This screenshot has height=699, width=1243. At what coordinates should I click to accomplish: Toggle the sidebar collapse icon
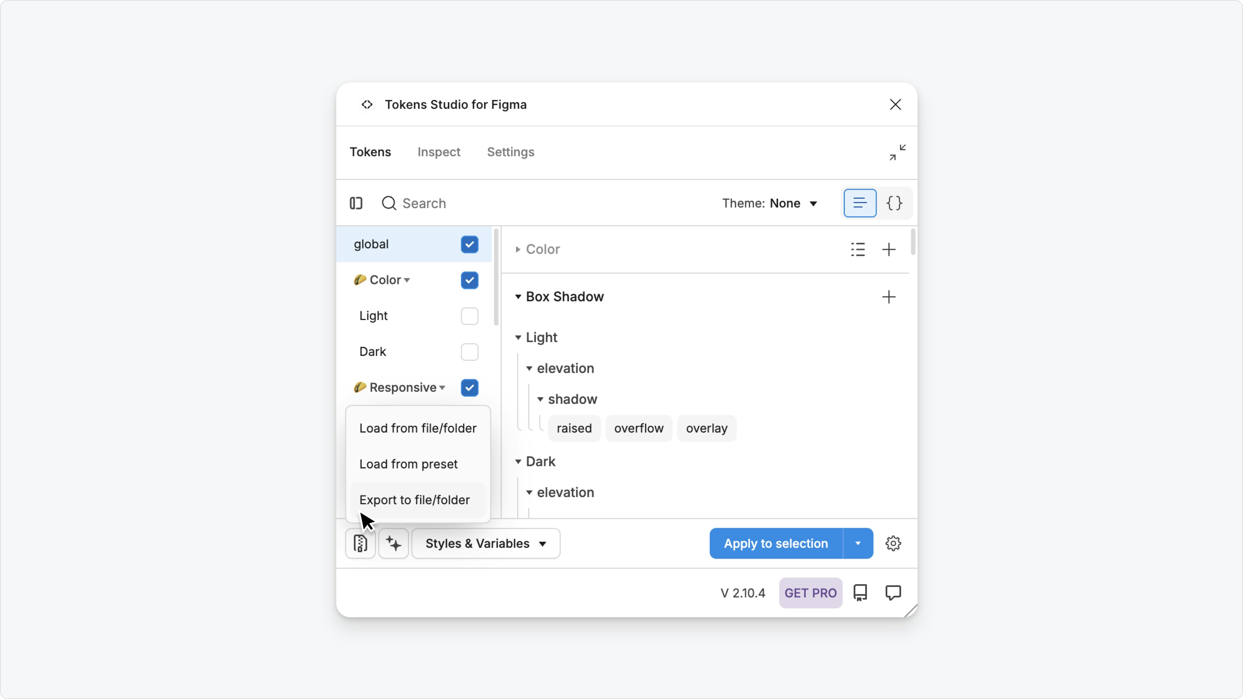point(356,203)
